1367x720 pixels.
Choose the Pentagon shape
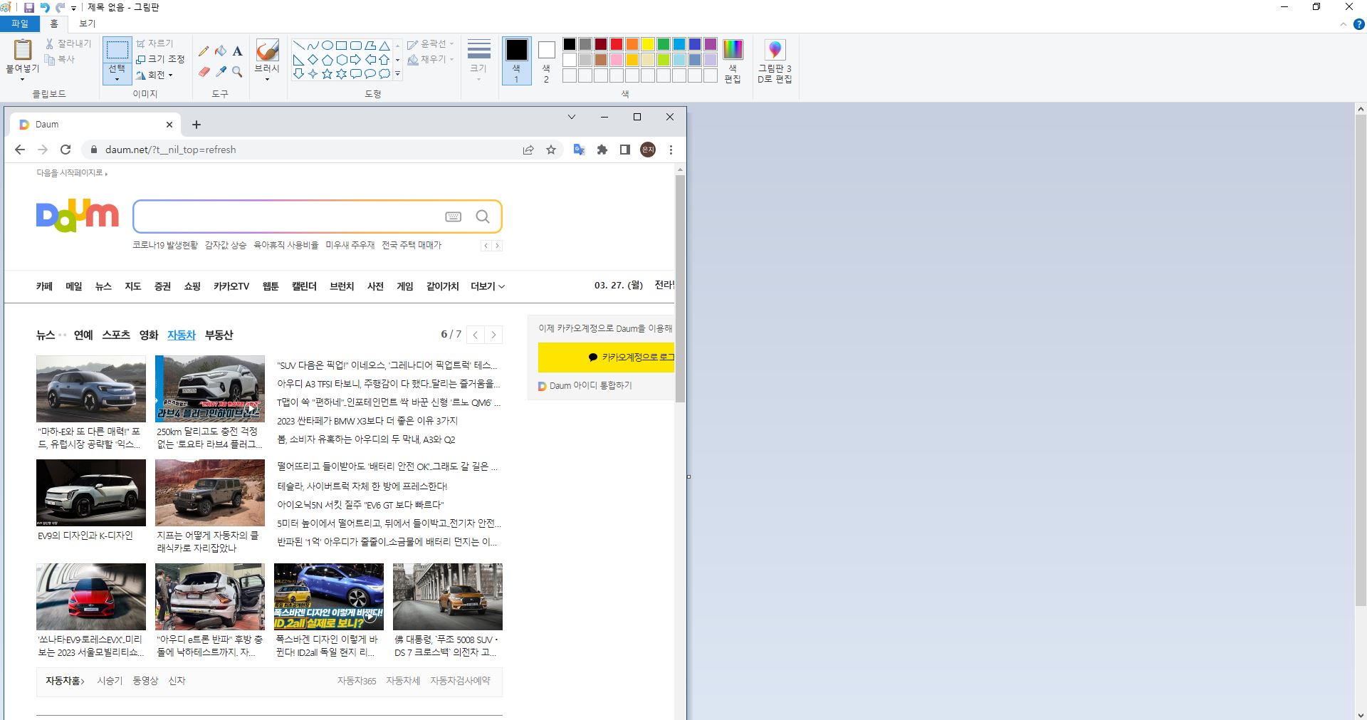click(x=327, y=59)
